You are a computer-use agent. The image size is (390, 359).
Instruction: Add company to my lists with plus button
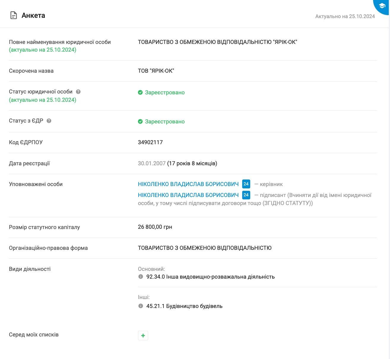(x=143, y=336)
